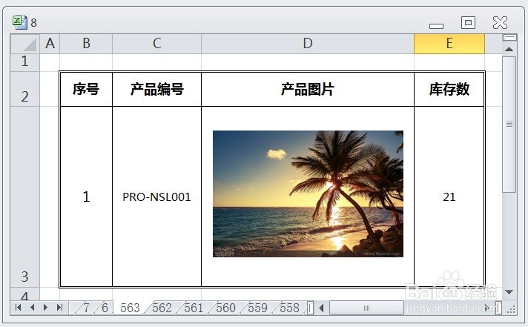Click the 产品图片 header cell

coord(308,89)
